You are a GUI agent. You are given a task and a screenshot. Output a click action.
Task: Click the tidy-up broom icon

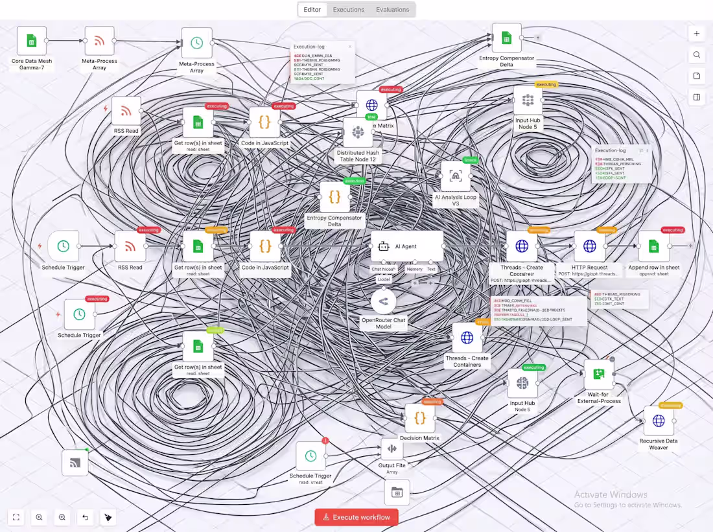[108, 517]
